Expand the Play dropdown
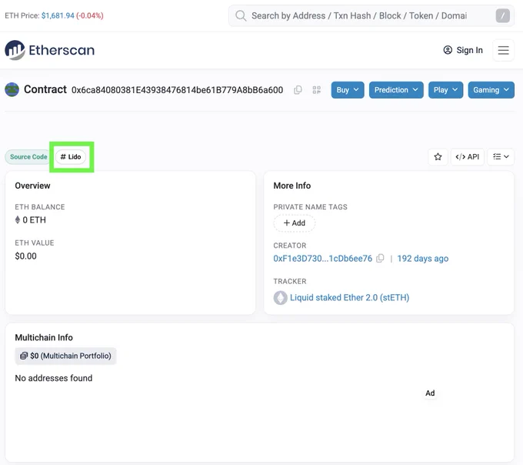This screenshot has height=465, width=523. [445, 90]
